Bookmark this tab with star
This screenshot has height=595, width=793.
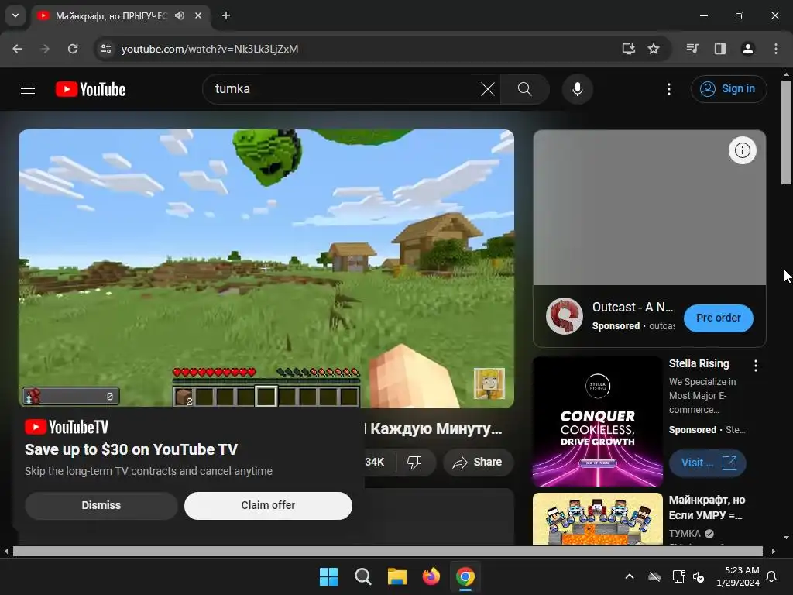click(x=654, y=49)
